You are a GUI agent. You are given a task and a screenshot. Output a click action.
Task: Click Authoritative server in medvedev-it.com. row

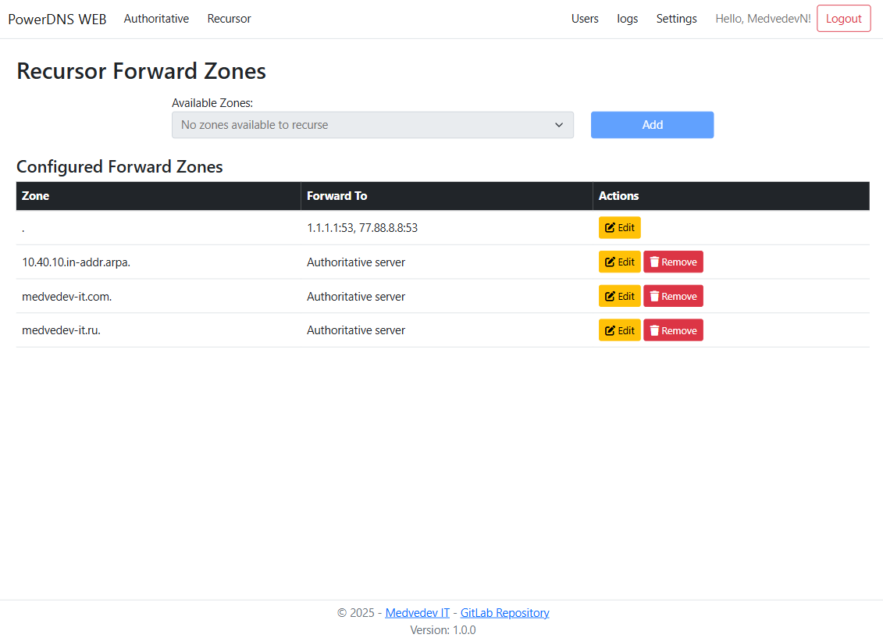[356, 297]
